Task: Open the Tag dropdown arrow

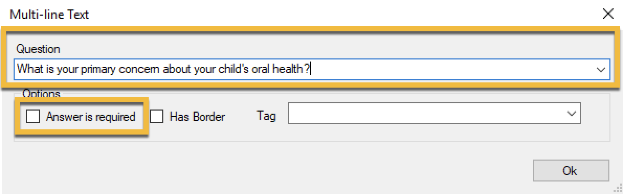Action: (x=571, y=114)
